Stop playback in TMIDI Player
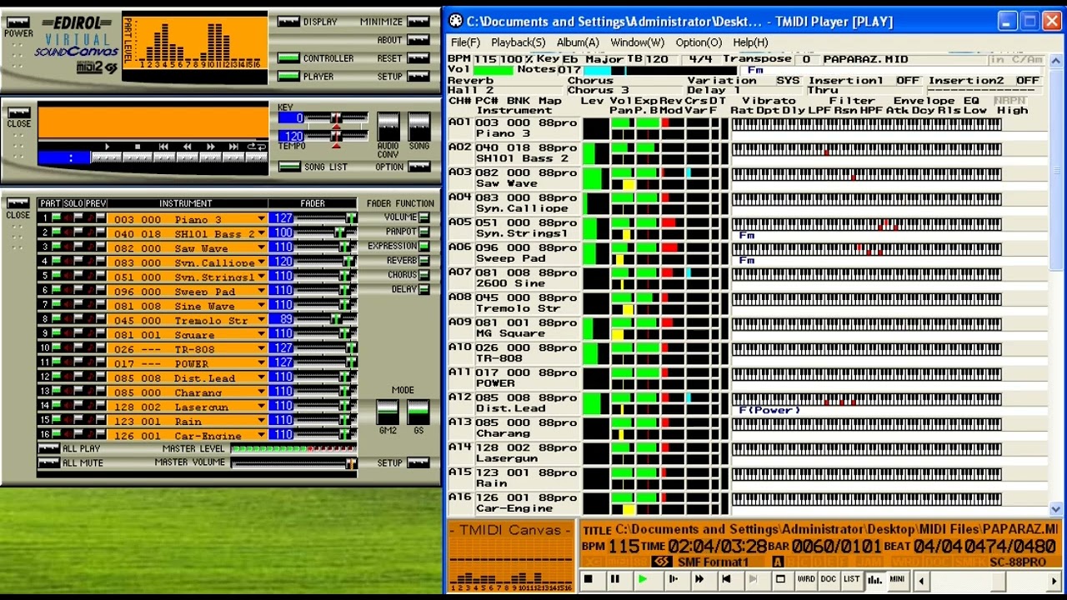 click(x=588, y=580)
